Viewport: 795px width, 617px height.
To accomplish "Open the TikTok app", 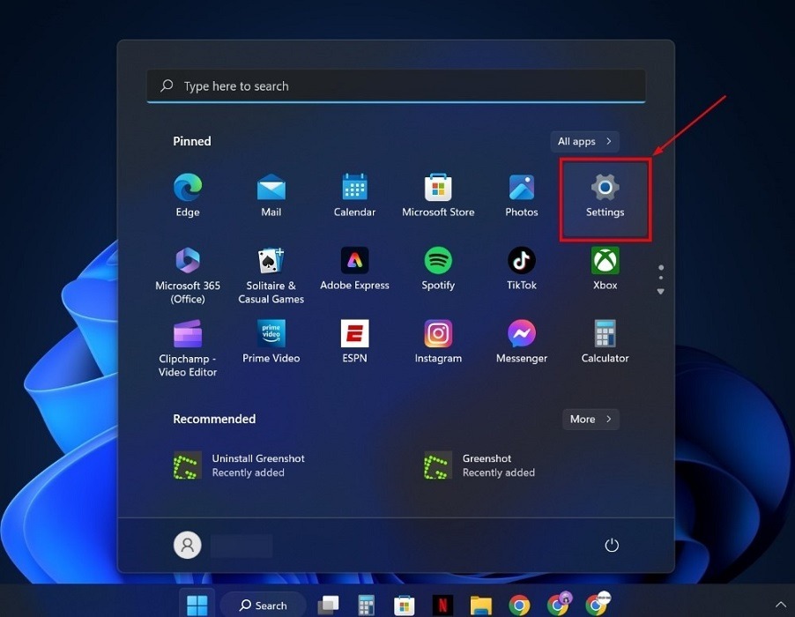I will pyautogui.click(x=521, y=261).
